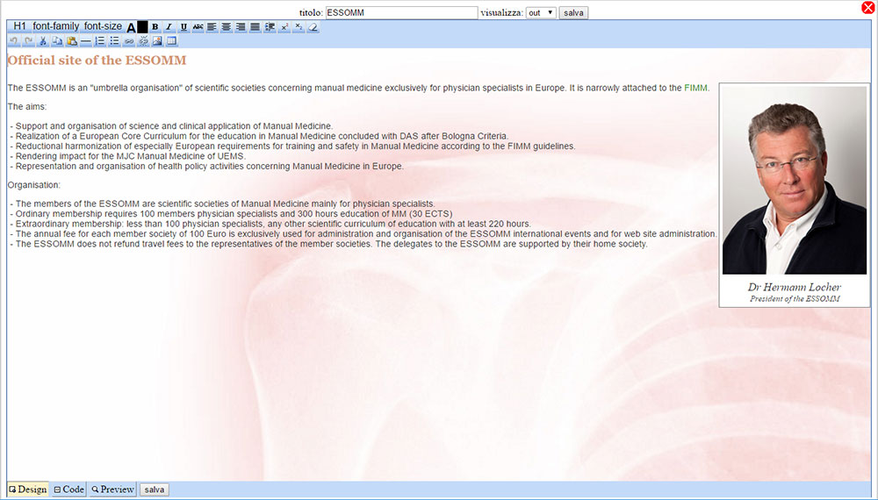
Task: Click the Dr Hermann Locher photo
Action: coord(794,180)
